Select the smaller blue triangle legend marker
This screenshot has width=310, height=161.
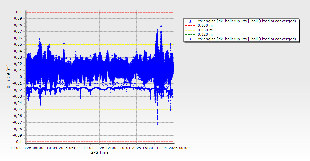[191, 39]
